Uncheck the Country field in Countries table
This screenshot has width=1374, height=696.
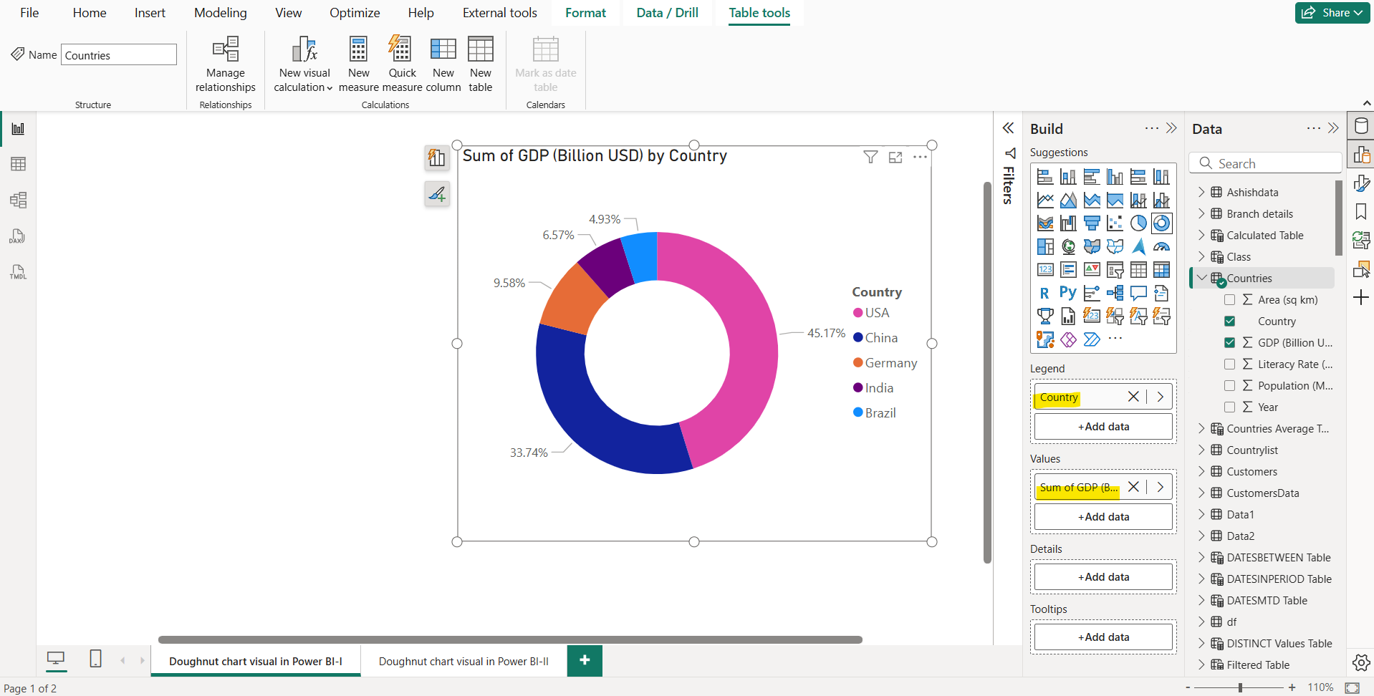[1230, 321]
